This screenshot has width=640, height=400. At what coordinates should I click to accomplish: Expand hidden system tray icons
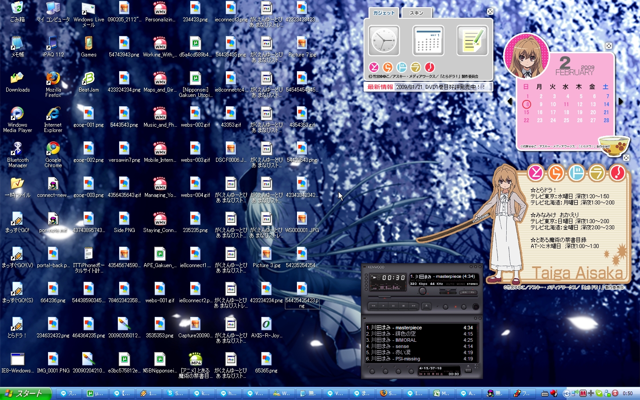coord(566,393)
